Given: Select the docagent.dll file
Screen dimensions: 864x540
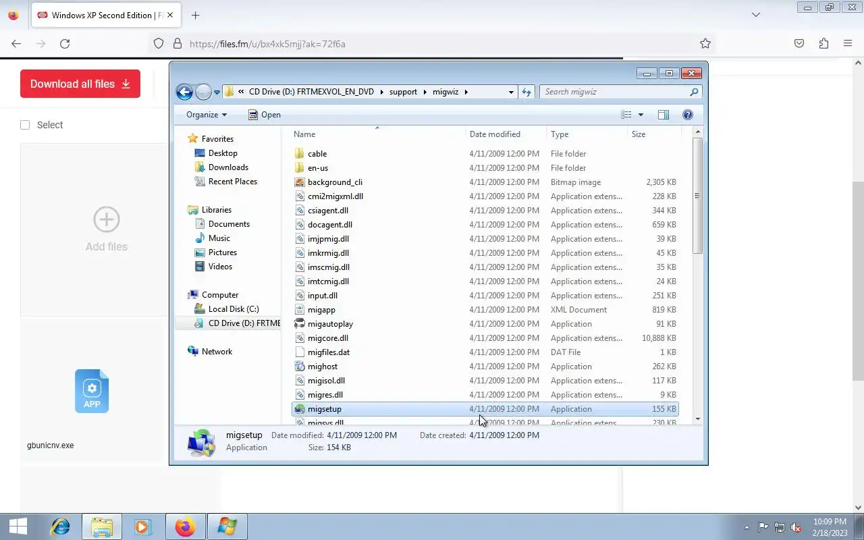Looking at the screenshot, I should [x=330, y=225].
